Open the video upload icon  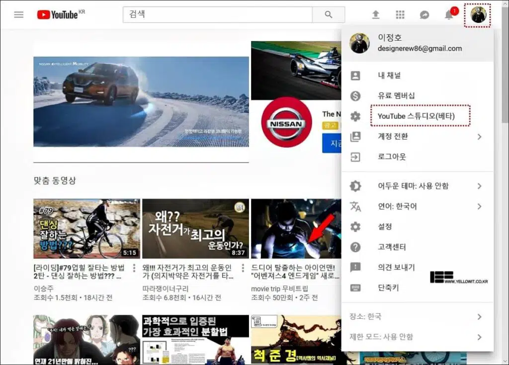[x=375, y=14]
